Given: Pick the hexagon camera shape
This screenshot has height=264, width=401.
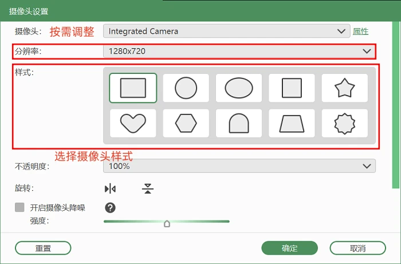Looking at the screenshot, I should pos(186,123).
